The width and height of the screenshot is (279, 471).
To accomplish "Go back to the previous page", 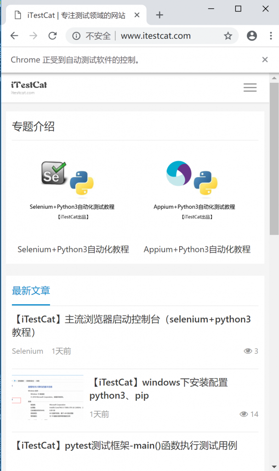I will (x=14, y=36).
